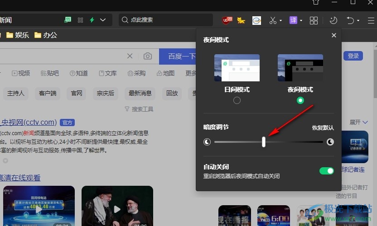This screenshot has width=377, height=226.
Task: Click the camera image search icon
Action: (x=148, y=56)
